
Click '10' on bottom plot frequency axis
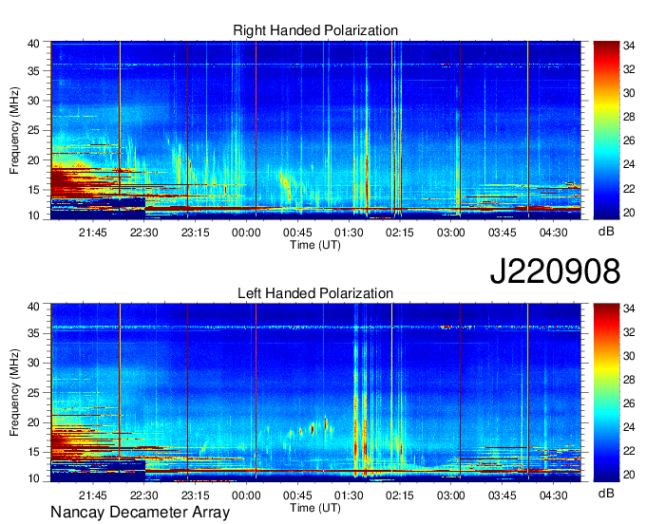point(33,478)
